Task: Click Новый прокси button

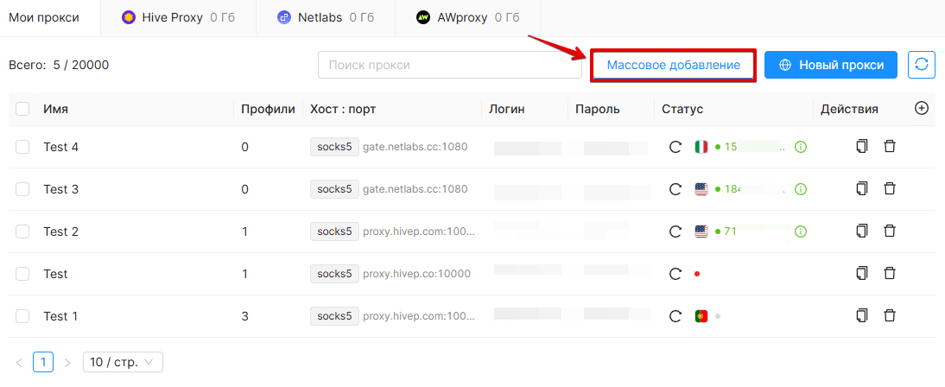Action: 831,65
